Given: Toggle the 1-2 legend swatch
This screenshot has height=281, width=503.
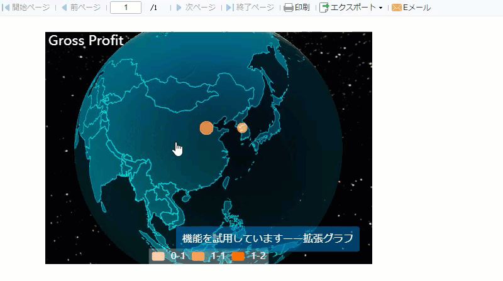Looking at the screenshot, I should [x=238, y=257].
